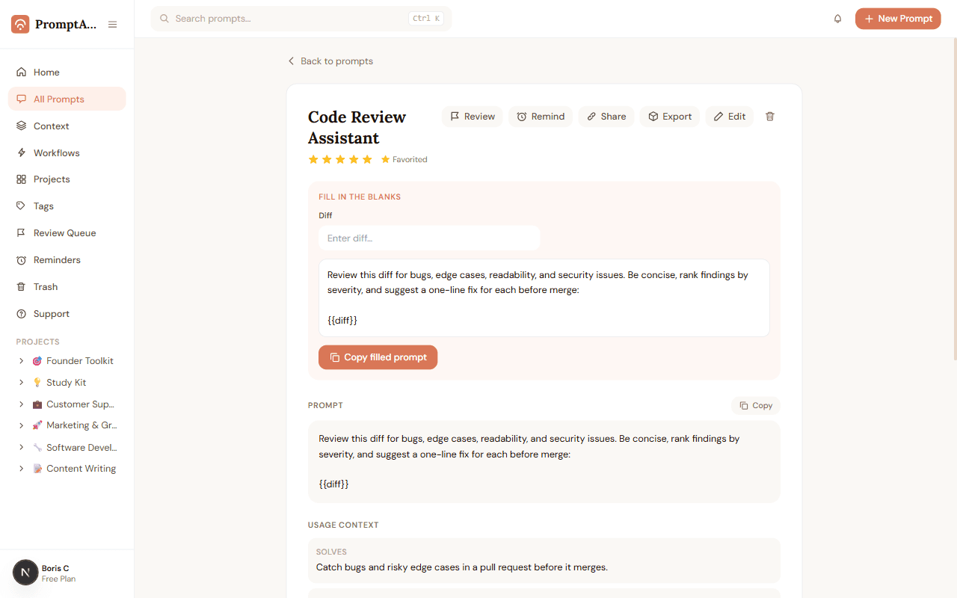This screenshot has width=957, height=598.
Task: Click the Reminders alarm clock icon
Action: click(21, 260)
